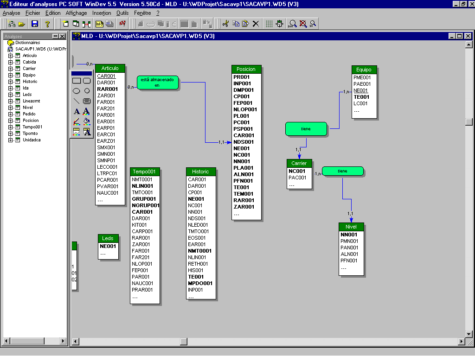
Task: Select the circle drawing tool
Action: tap(87, 91)
